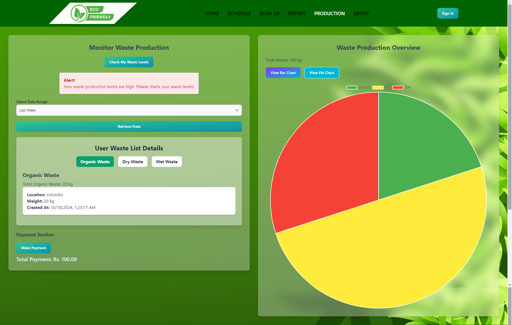Click View Pie Chart button
The width and height of the screenshot is (512, 325).
tap(322, 72)
